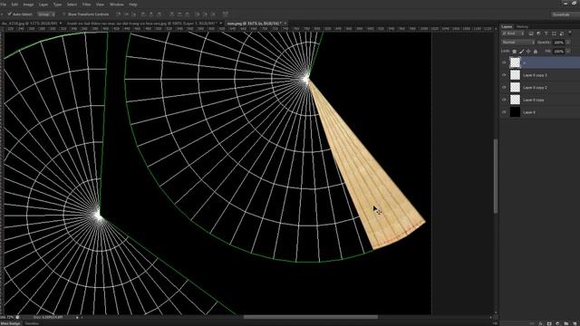
Task: Open the Fill slider dropdown arrow
Action: pos(568,52)
